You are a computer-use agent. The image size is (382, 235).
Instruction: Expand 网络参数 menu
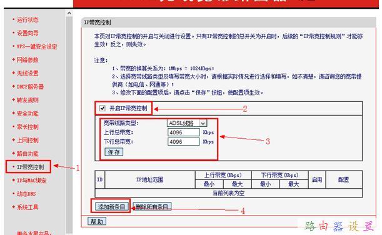pyautogui.click(x=28, y=60)
